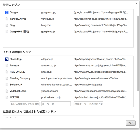Click URL starting {google:baseURL}search?q=%s
This screenshot has width=140, height=130.
click(x=101, y=12)
